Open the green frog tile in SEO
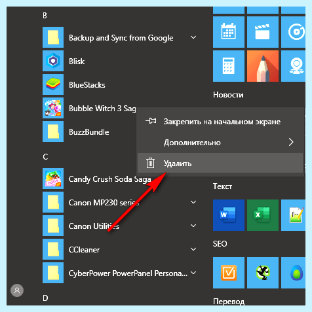The image size is (312, 312). [263, 273]
